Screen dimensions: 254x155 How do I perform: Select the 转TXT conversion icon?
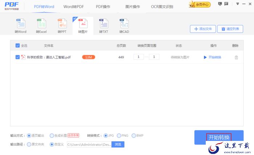pos(104,26)
